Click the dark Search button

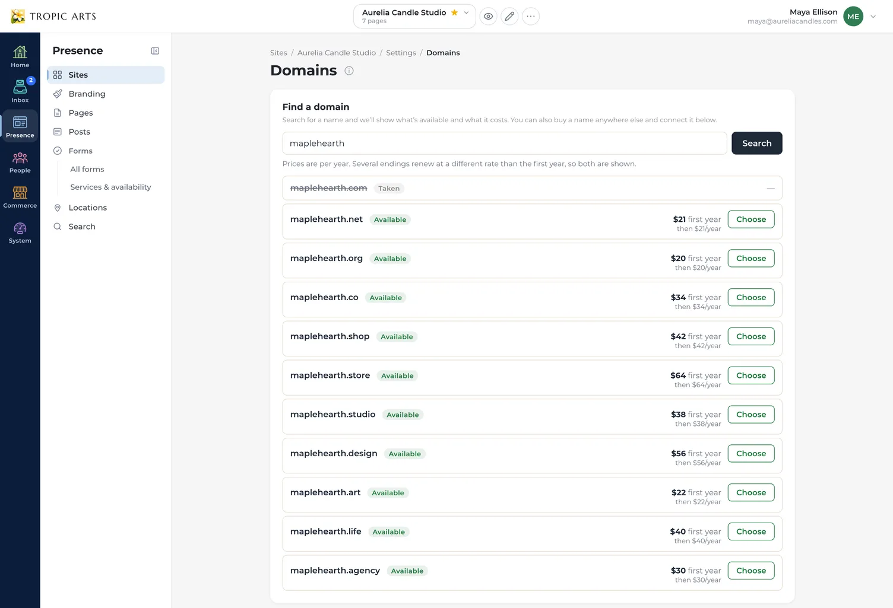pyautogui.click(x=757, y=143)
